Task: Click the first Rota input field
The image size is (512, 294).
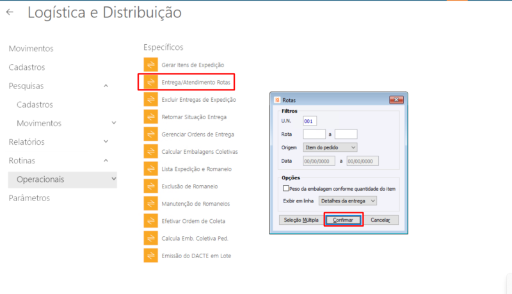Action: tap(314, 134)
